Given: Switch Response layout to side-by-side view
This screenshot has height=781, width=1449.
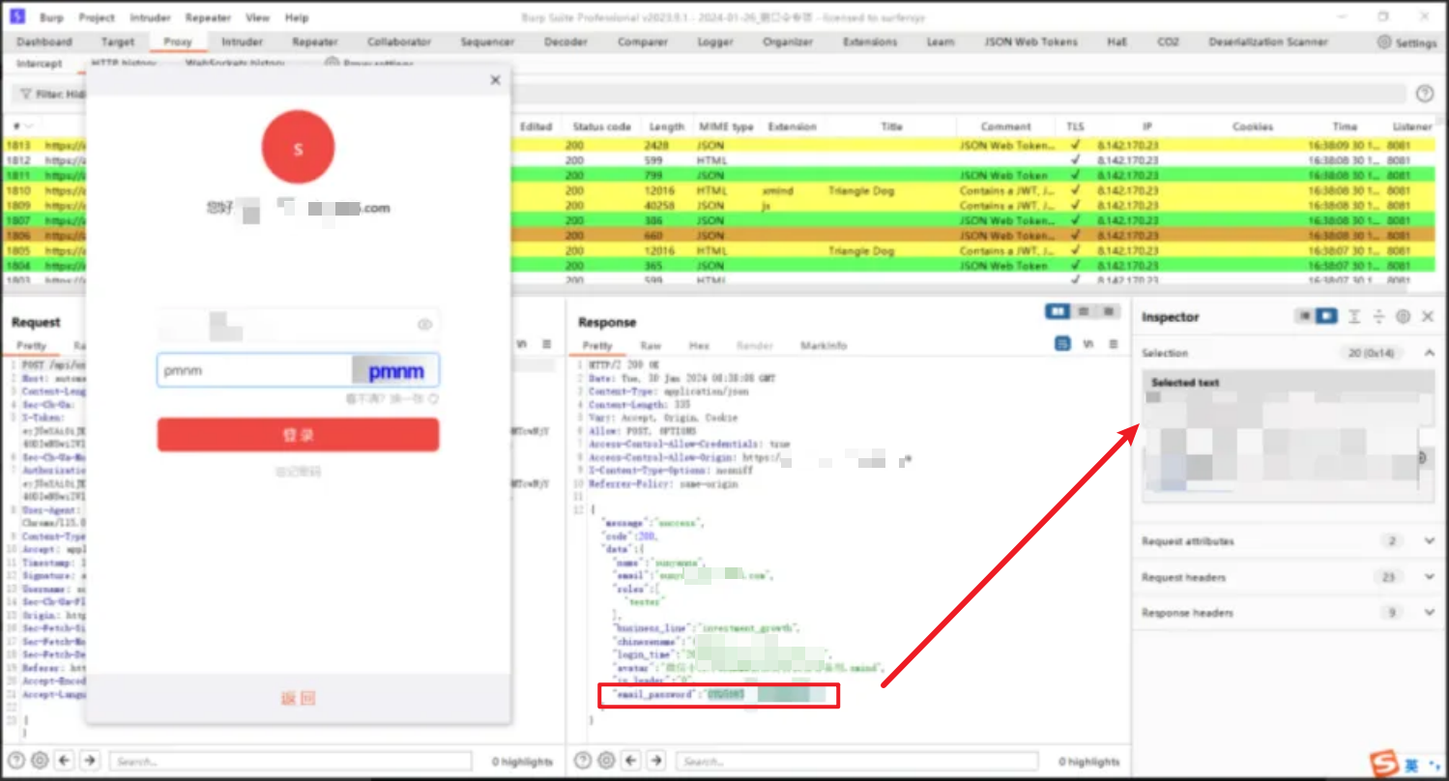Looking at the screenshot, I should (1057, 311).
